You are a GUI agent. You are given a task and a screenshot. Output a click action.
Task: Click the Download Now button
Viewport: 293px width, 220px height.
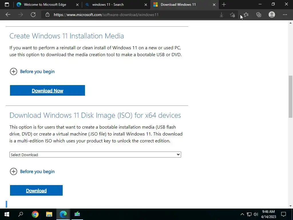coord(47,90)
